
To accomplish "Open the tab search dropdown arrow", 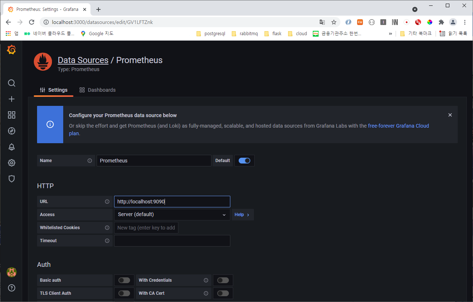I will tap(415, 9).
